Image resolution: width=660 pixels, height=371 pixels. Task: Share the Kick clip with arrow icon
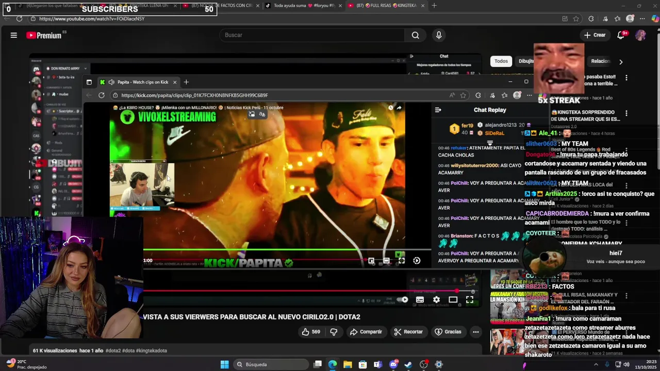399,108
